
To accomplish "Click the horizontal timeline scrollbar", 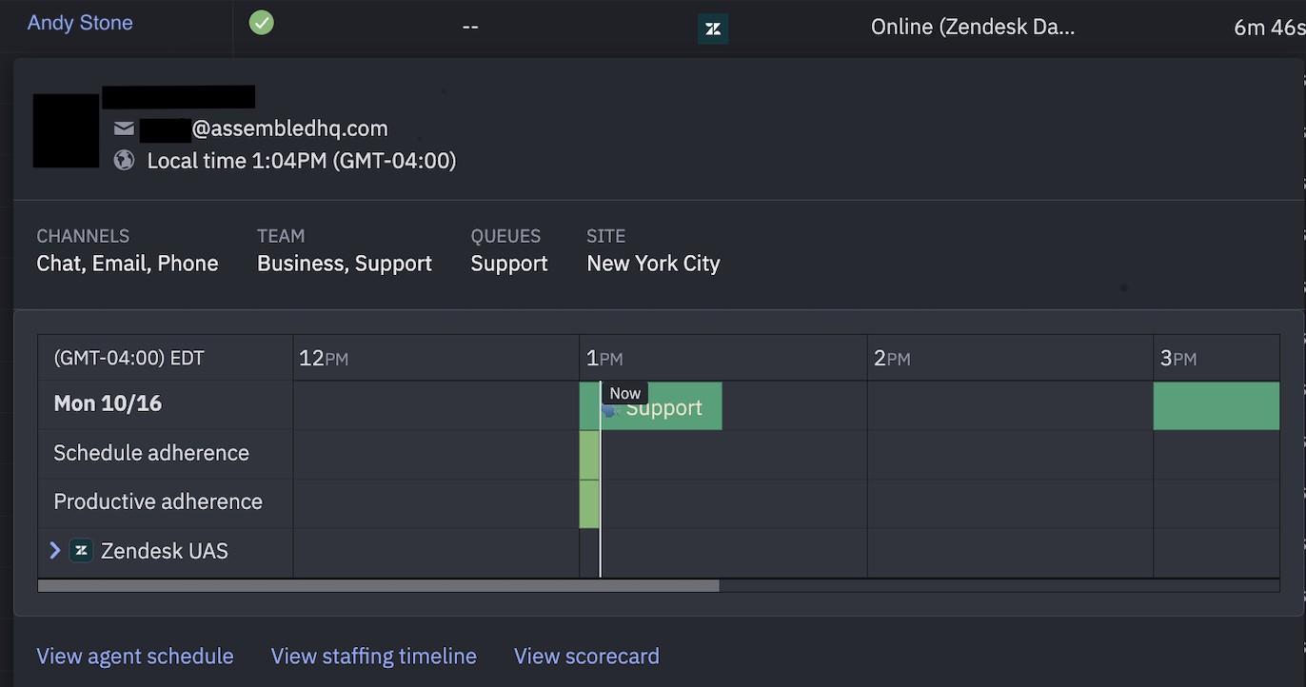I will 378,585.
